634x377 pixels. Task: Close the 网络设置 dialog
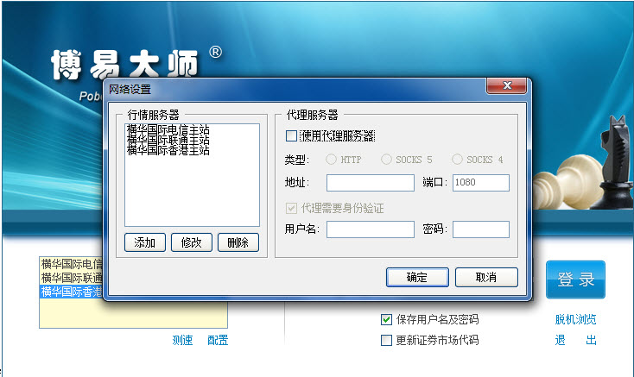507,85
